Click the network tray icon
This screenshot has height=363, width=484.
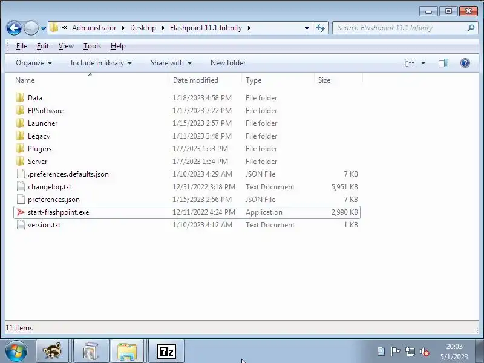point(410,352)
